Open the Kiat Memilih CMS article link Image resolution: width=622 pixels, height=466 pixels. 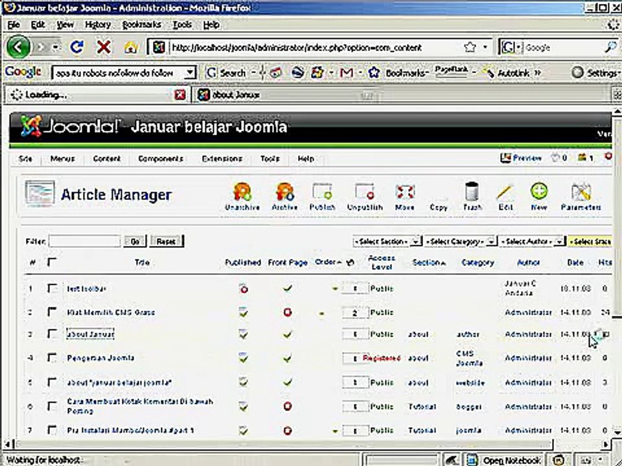(111, 312)
